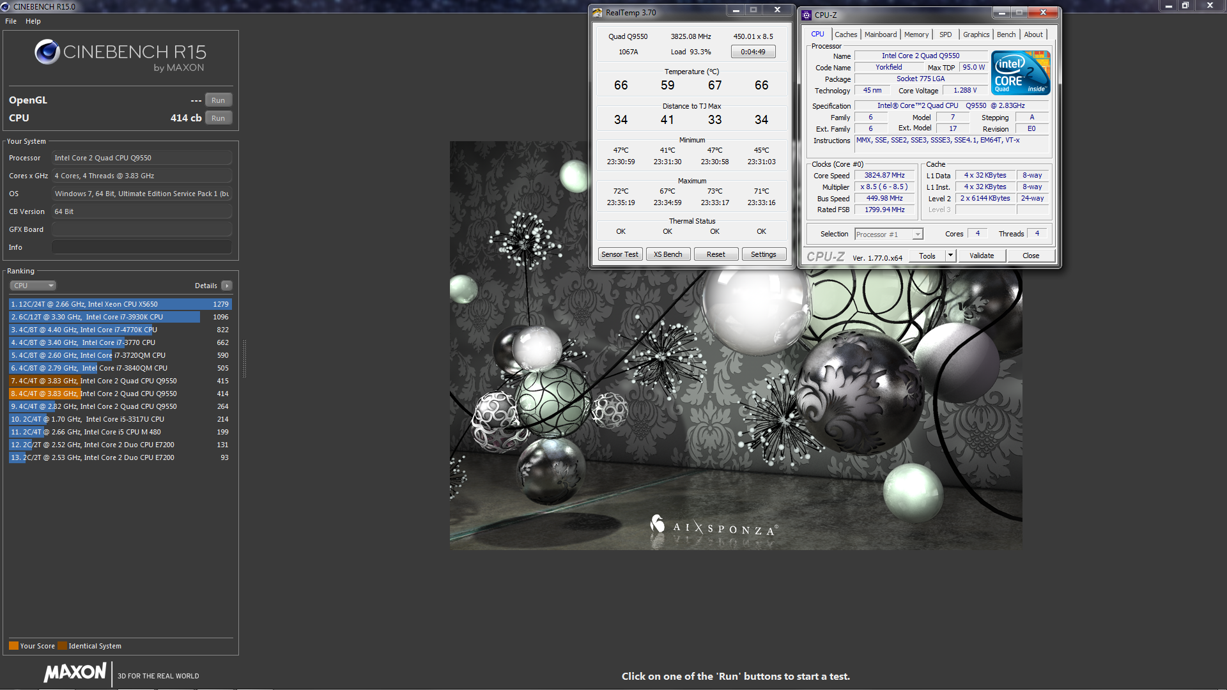This screenshot has width=1227, height=690.
Task: Expand the Tools dropdown arrow in CPU-Z
Action: point(950,256)
